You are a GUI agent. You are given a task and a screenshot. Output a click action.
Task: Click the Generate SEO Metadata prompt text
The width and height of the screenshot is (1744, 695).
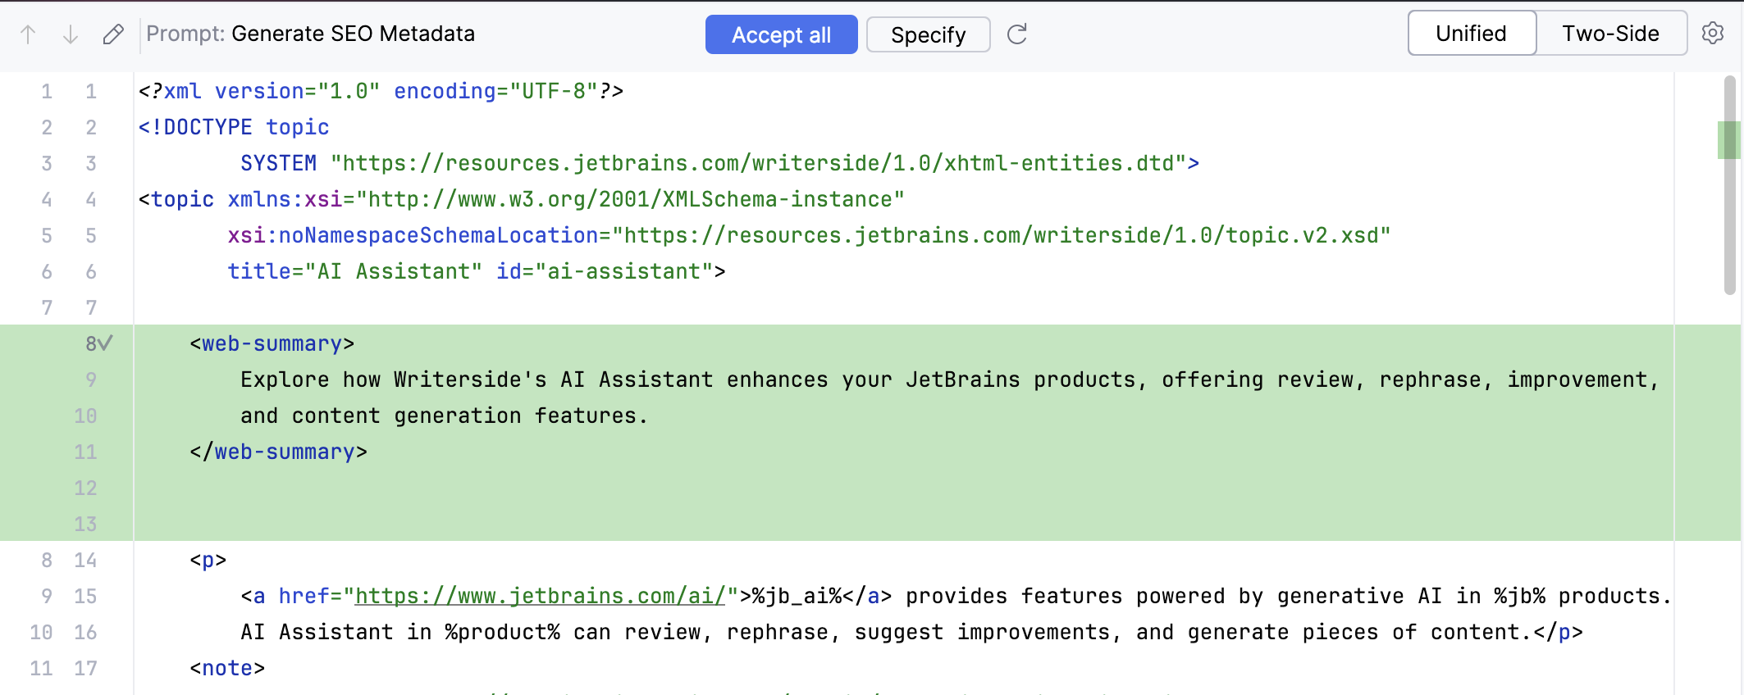point(353,34)
